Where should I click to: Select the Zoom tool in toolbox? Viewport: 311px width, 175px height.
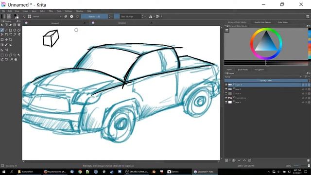12,59
